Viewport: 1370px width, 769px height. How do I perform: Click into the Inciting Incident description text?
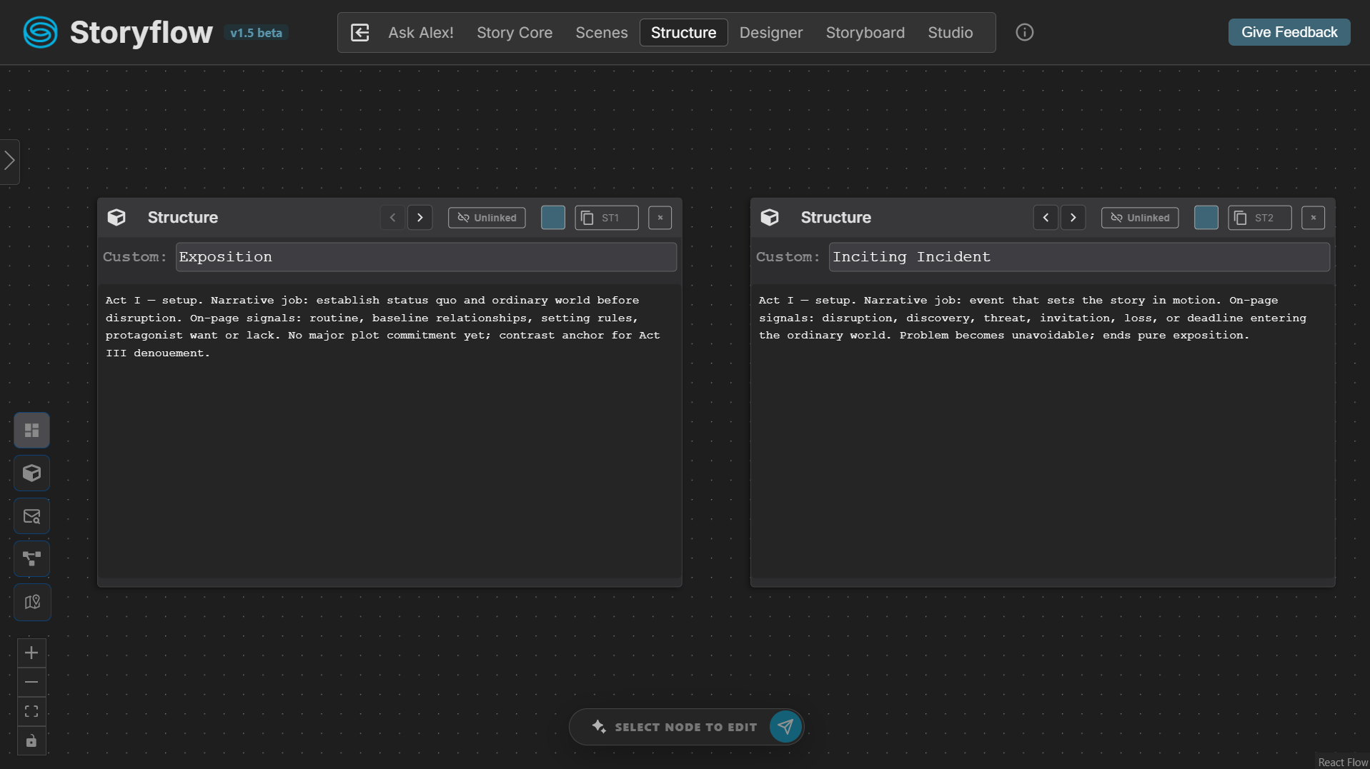coord(1043,431)
